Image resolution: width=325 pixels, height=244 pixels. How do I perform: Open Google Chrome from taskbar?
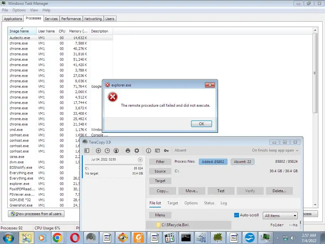click(57, 238)
